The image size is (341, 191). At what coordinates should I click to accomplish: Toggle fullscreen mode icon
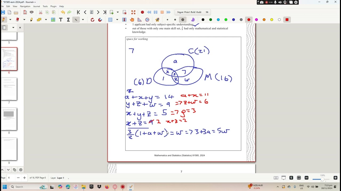(133, 12)
